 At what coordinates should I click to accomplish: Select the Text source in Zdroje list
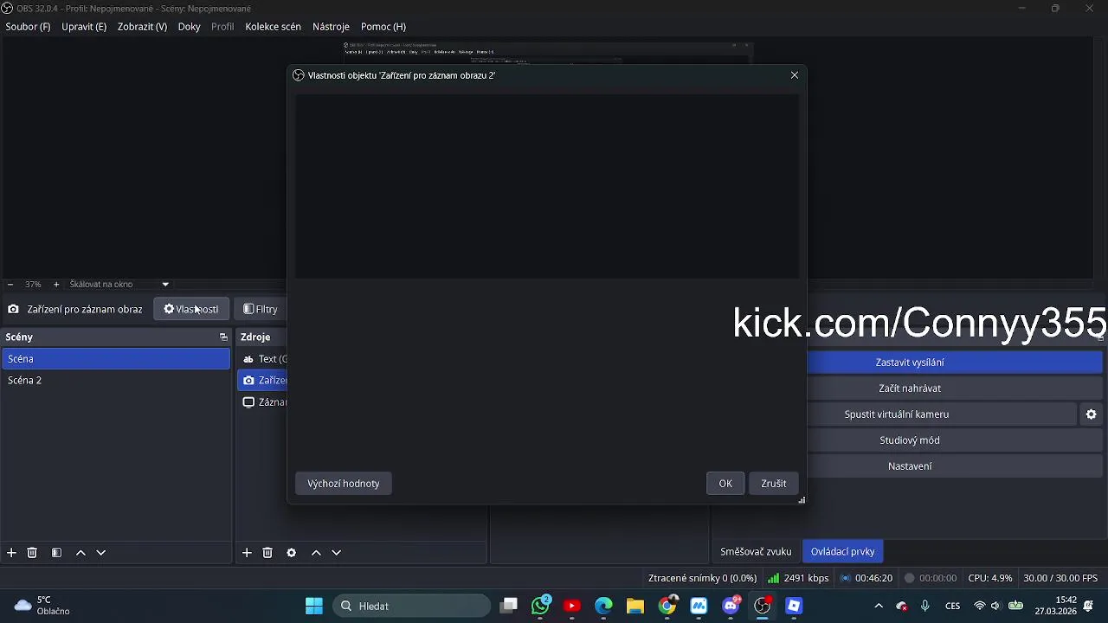click(x=262, y=359)
